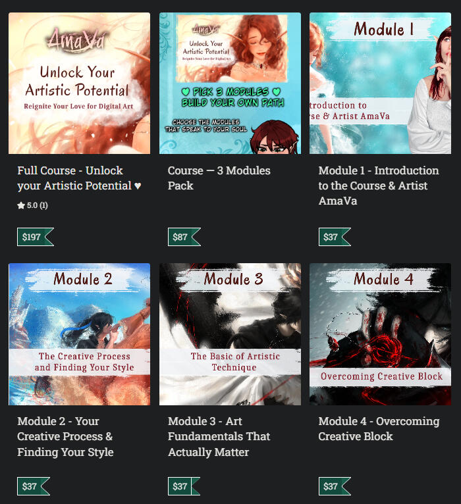461x504 pixels.
Task: Click Module 3 - Art Fundamentals That Actually Matter
Action: point(219,436)
